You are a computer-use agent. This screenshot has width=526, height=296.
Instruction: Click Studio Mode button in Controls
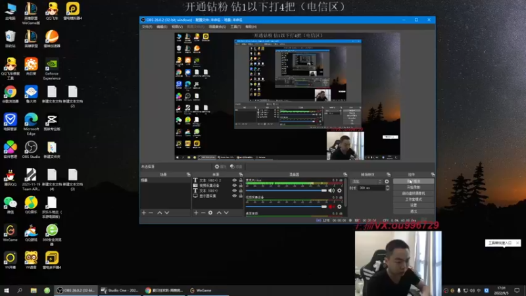(x=414, y=199)
